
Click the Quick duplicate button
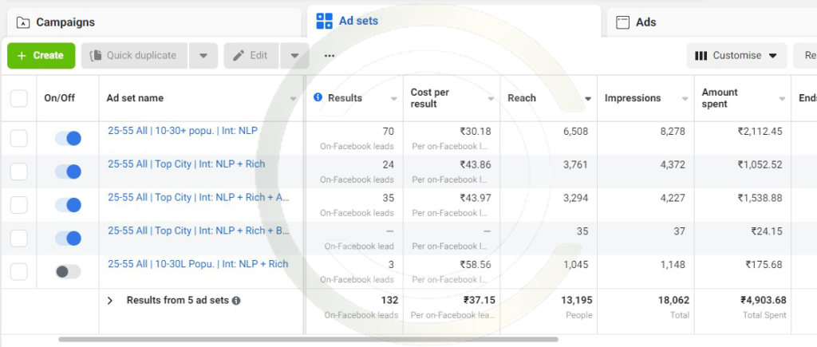point(133,56)
